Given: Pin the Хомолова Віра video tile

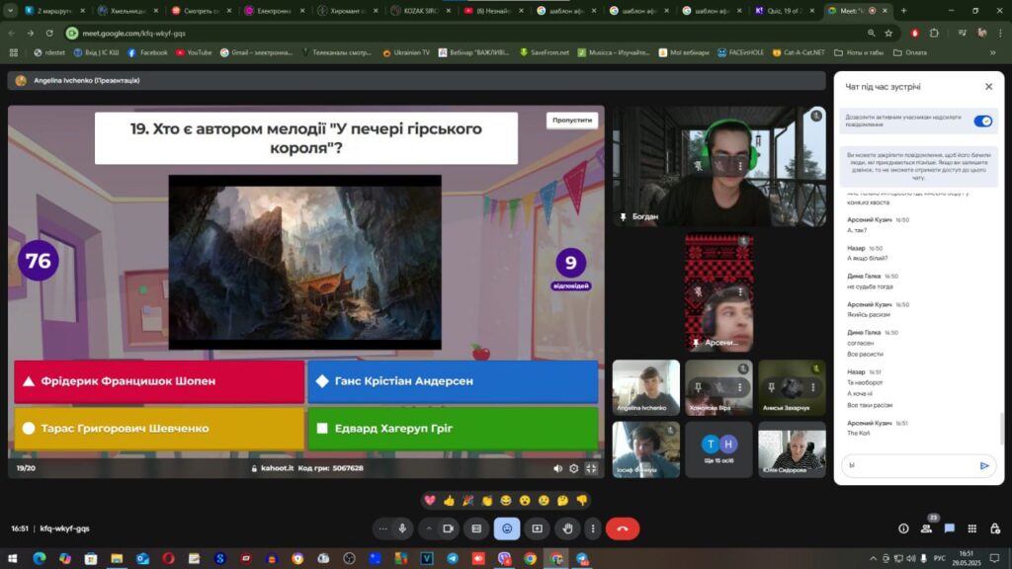Looking at the screenshot, I should point(698,387).
